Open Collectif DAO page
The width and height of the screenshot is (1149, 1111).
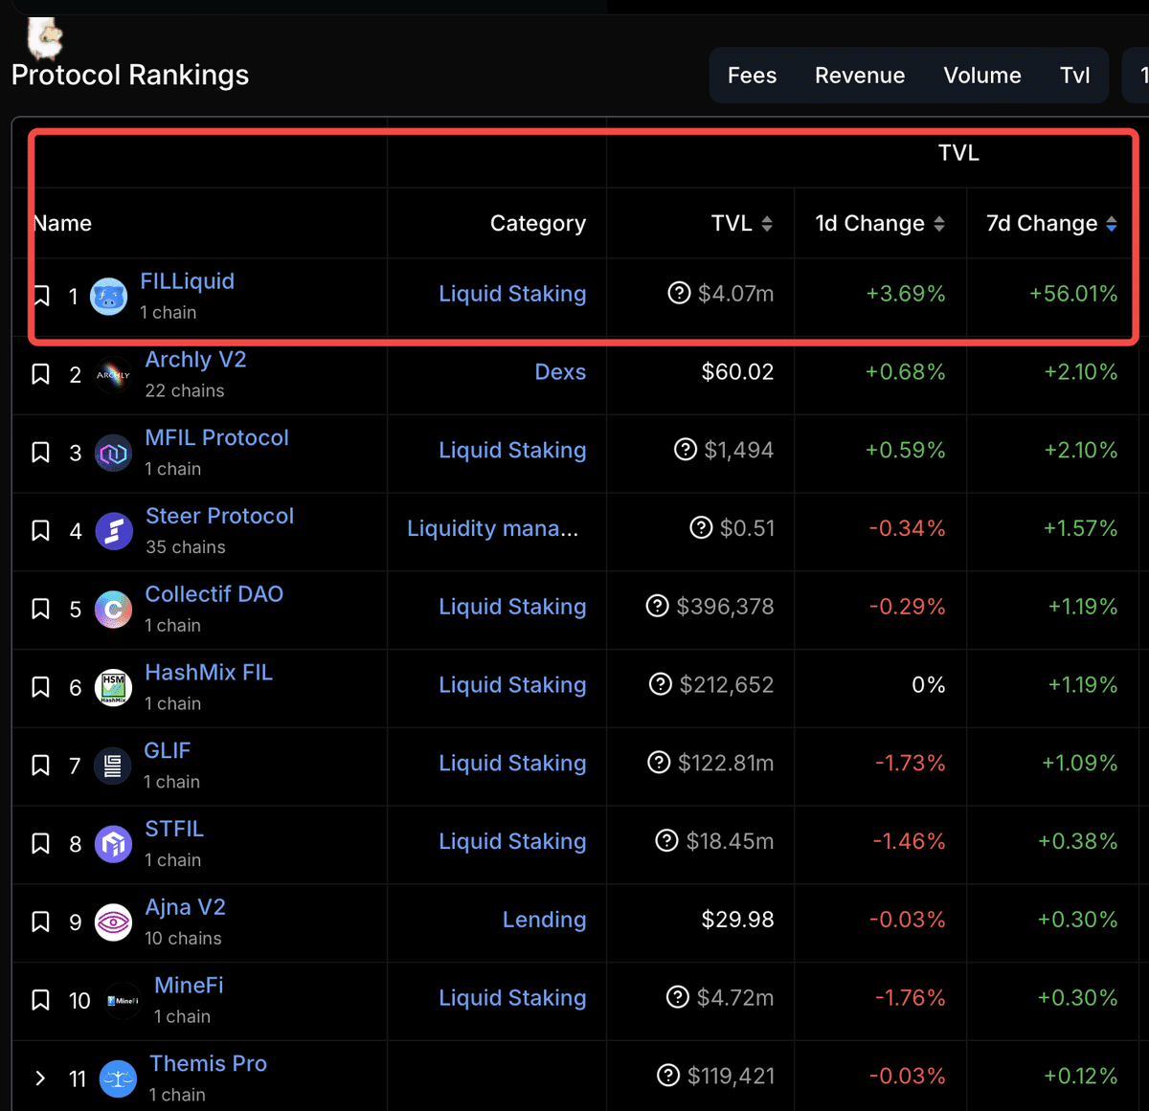pos(214,594)
